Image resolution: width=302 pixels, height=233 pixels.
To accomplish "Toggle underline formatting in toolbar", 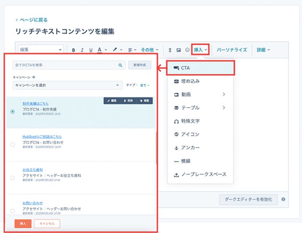I will [91, 50].
